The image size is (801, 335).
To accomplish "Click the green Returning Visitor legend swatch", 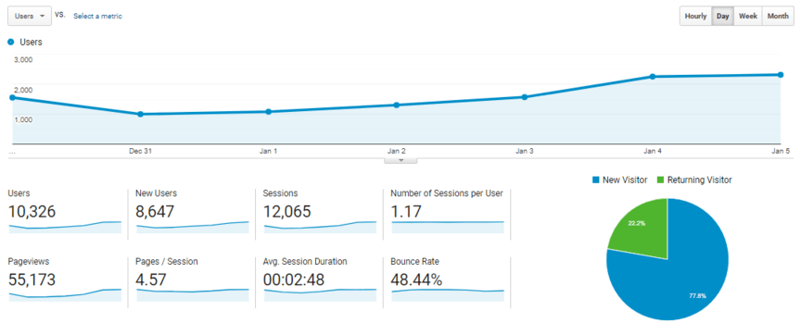I will (660, 180).
